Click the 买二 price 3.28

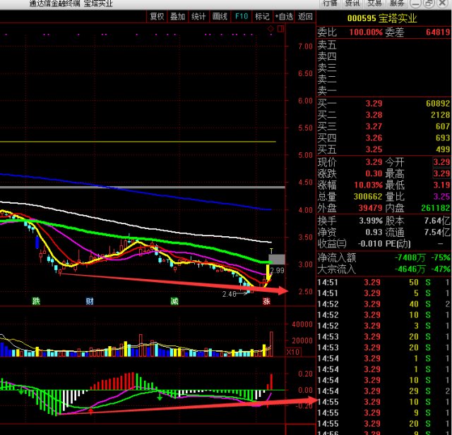(374, 115)
